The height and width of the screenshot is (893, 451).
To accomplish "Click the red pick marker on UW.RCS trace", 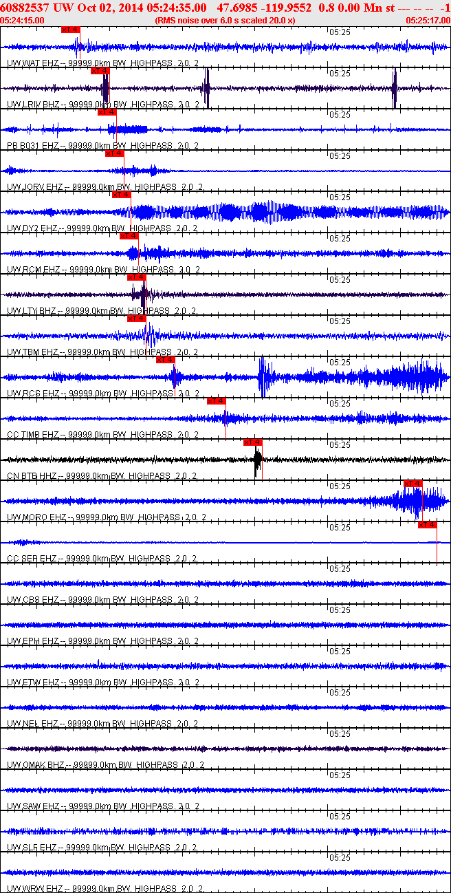I will tap(165, 360).
